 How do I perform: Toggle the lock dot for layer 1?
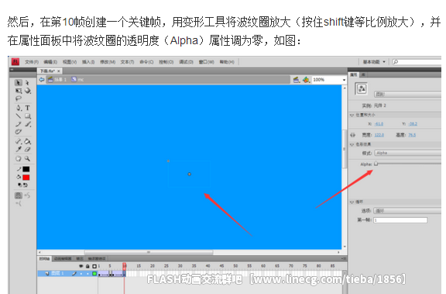[x=87, y=274]
